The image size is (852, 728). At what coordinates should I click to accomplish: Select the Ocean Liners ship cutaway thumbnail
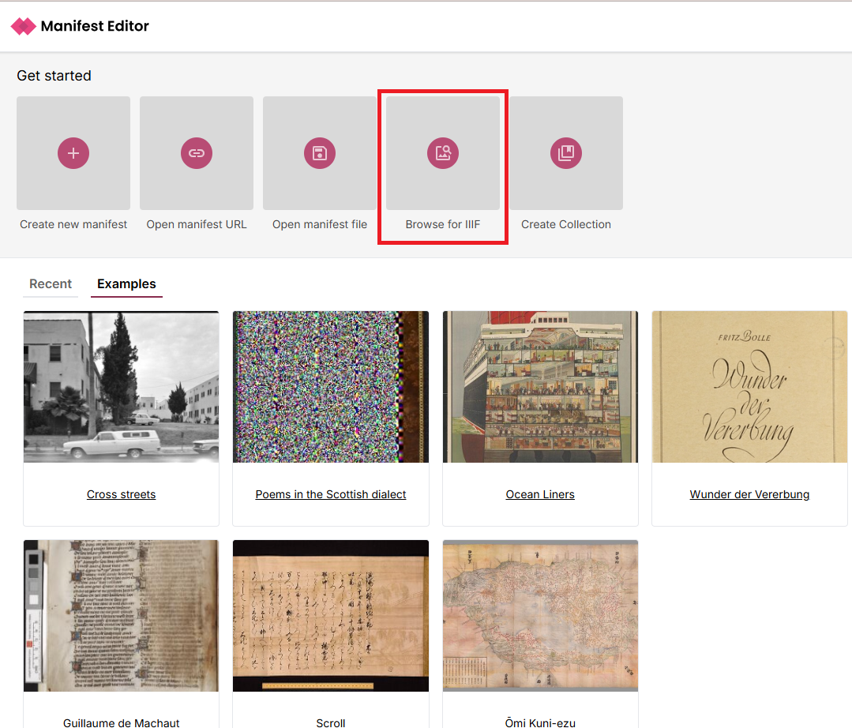point(540,387)
